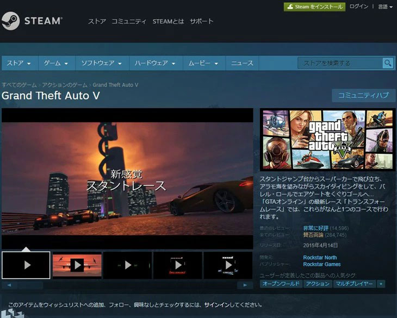Play the fourth video thumbnail with red text
Image resolution: width=397 pixels, height=318 pixels.
[178, 265]
